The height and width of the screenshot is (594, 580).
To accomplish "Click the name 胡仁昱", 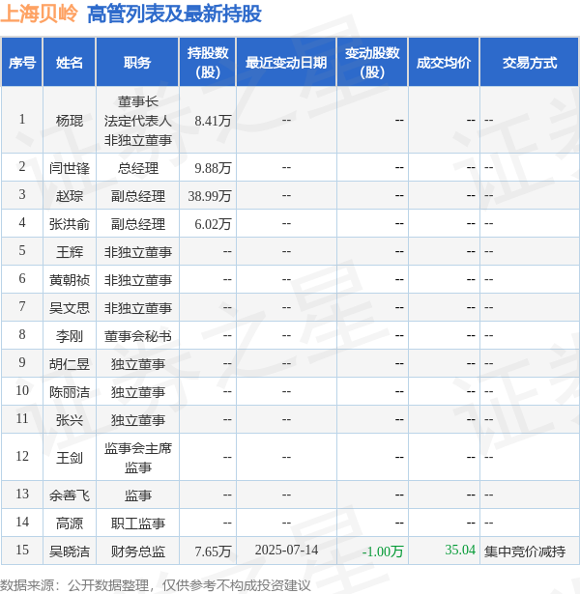I will tap(70, 364).
